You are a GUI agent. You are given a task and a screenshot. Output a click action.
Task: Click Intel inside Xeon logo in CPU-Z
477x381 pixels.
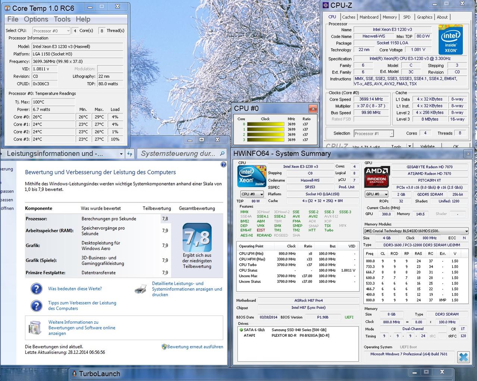(451, 40)
